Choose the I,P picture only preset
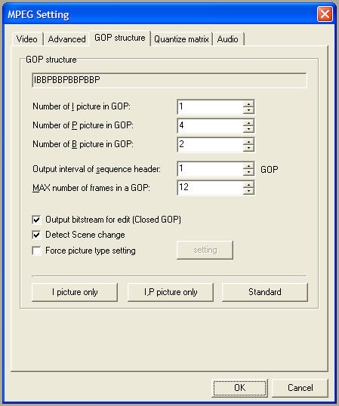Image resolution: width=339 pixels, height=406 pixels. click(171, 292)
